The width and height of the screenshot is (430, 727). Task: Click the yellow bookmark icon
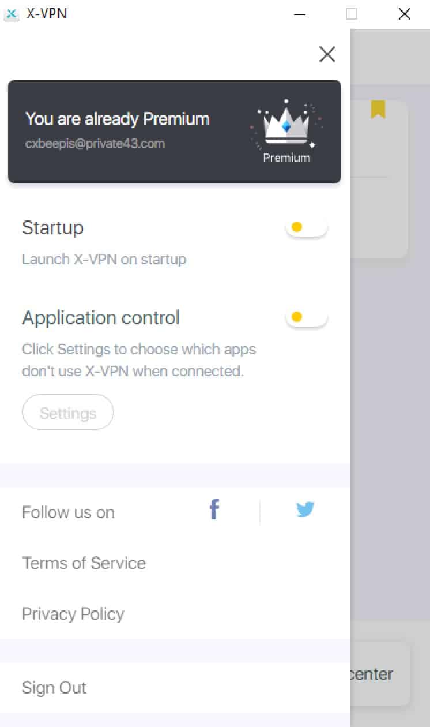coord(378,109)
